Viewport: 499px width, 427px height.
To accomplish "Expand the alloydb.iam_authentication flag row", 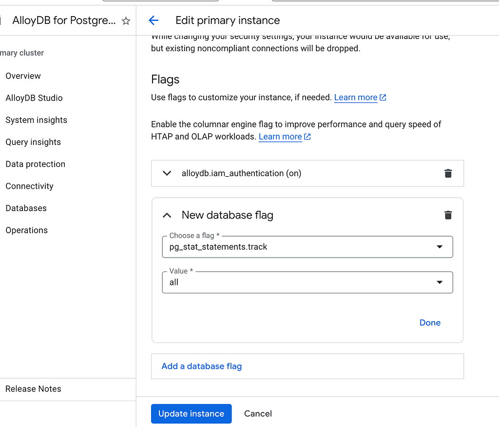I will (x=167, y=173).
